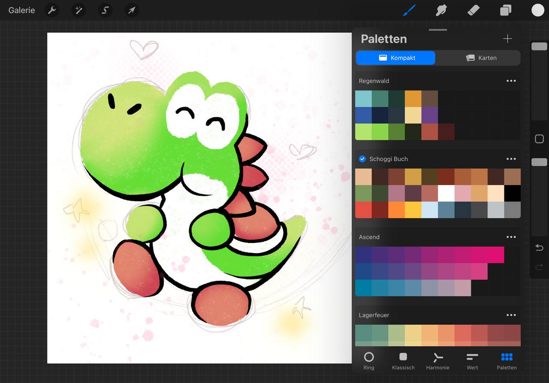Enable Kompakt palette view
The height and width of the screenshot is (383, 549).
pyautogui.click(x=395, y=58)
